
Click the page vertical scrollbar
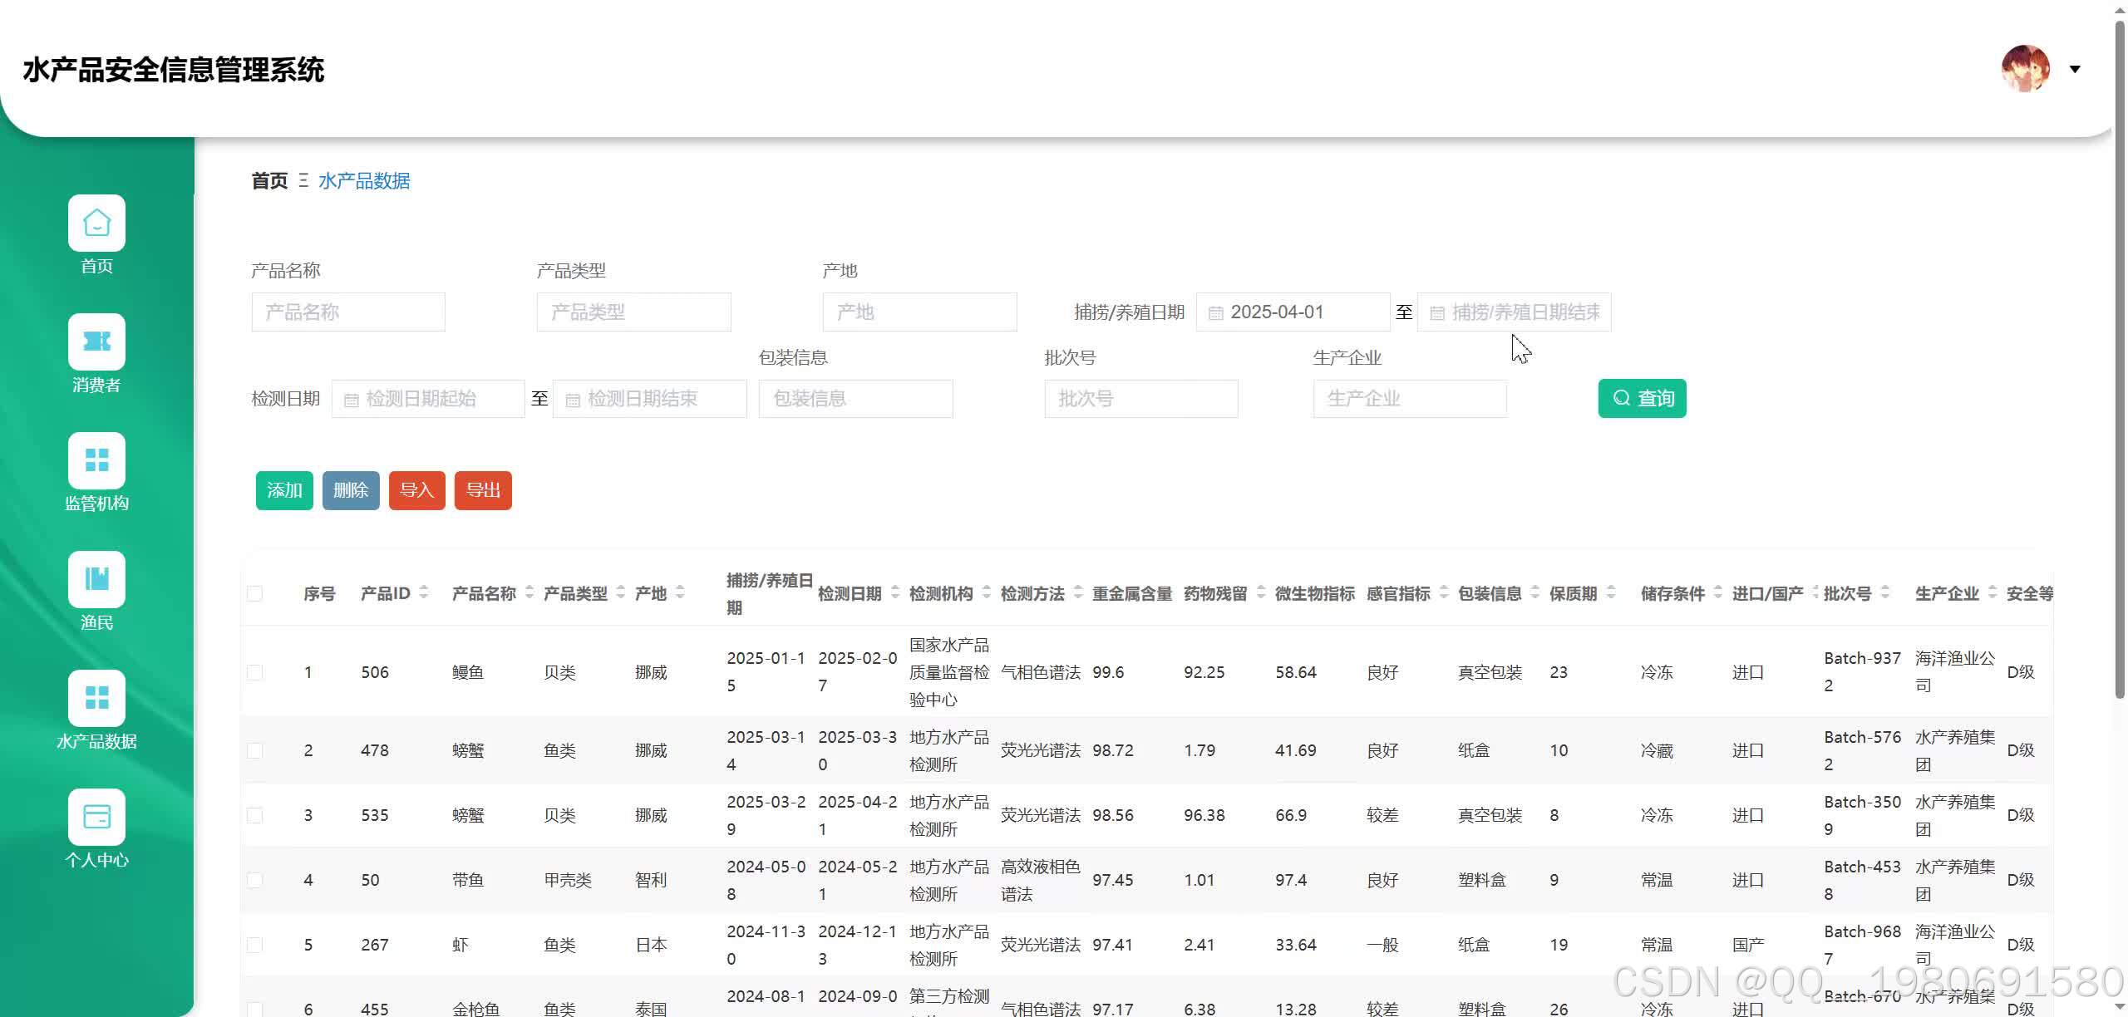point(2119,357)
